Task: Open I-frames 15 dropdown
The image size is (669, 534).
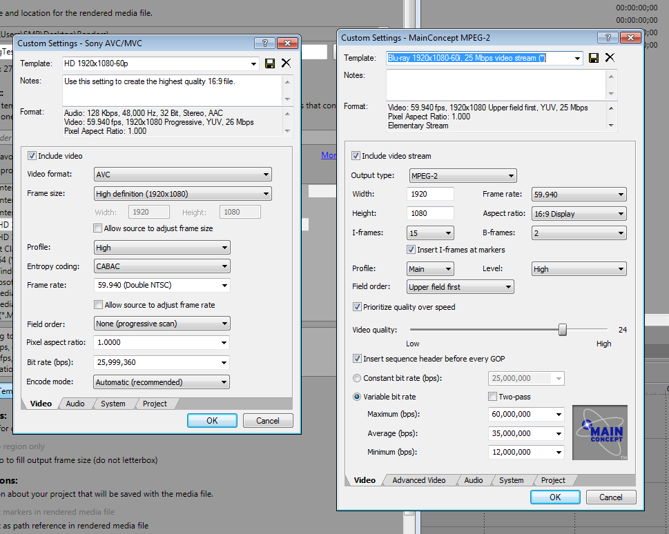Action: 431,233
